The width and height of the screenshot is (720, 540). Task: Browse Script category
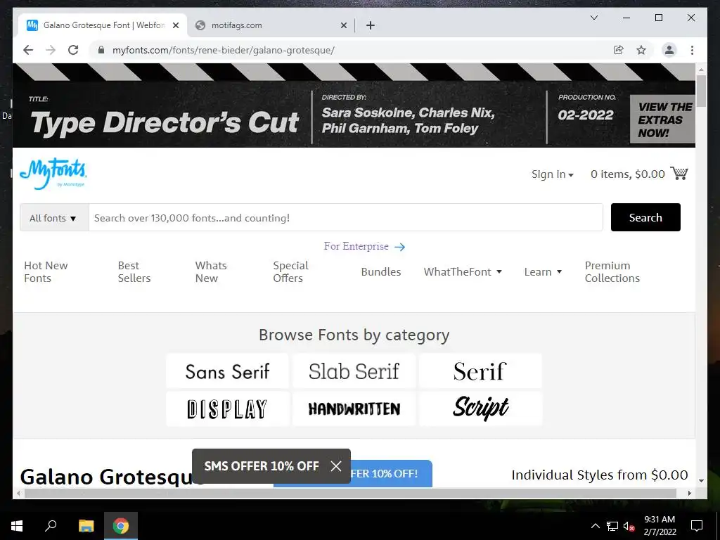(480, 409)
